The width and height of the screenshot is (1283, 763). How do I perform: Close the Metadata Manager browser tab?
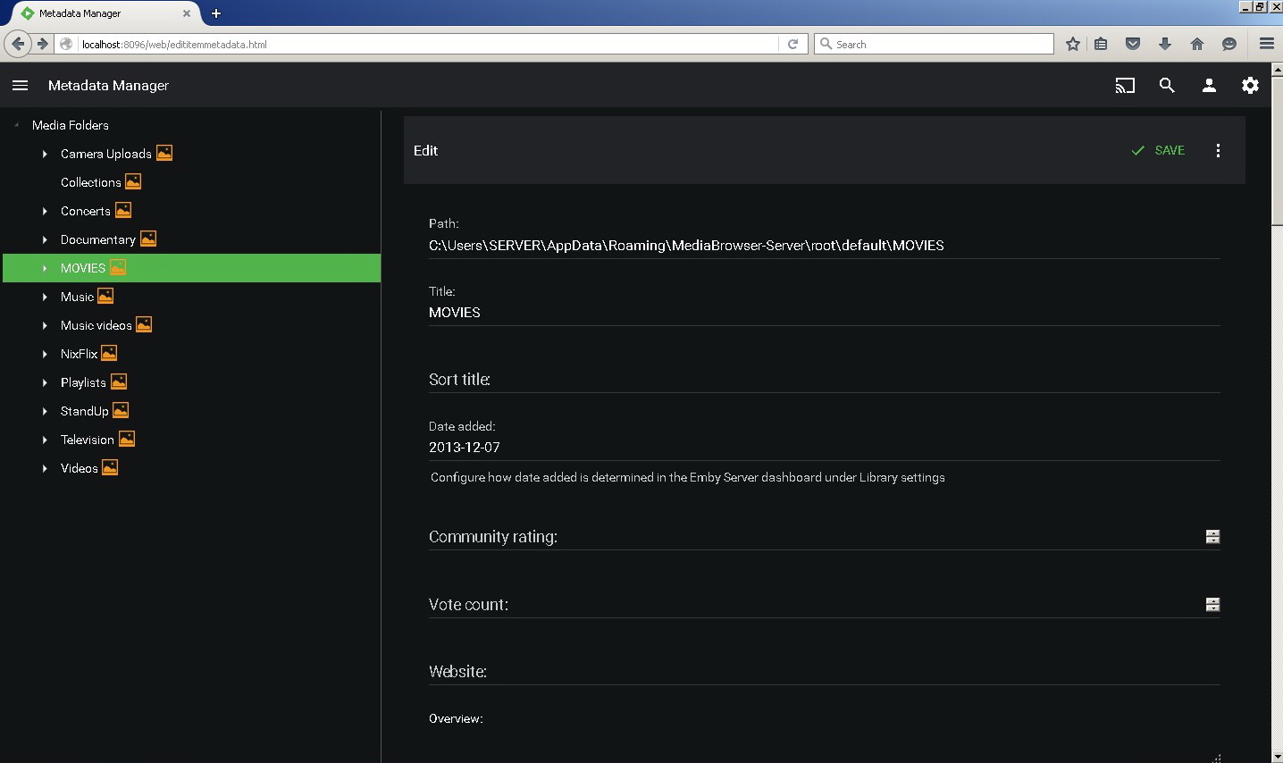(x=187, y=13)
